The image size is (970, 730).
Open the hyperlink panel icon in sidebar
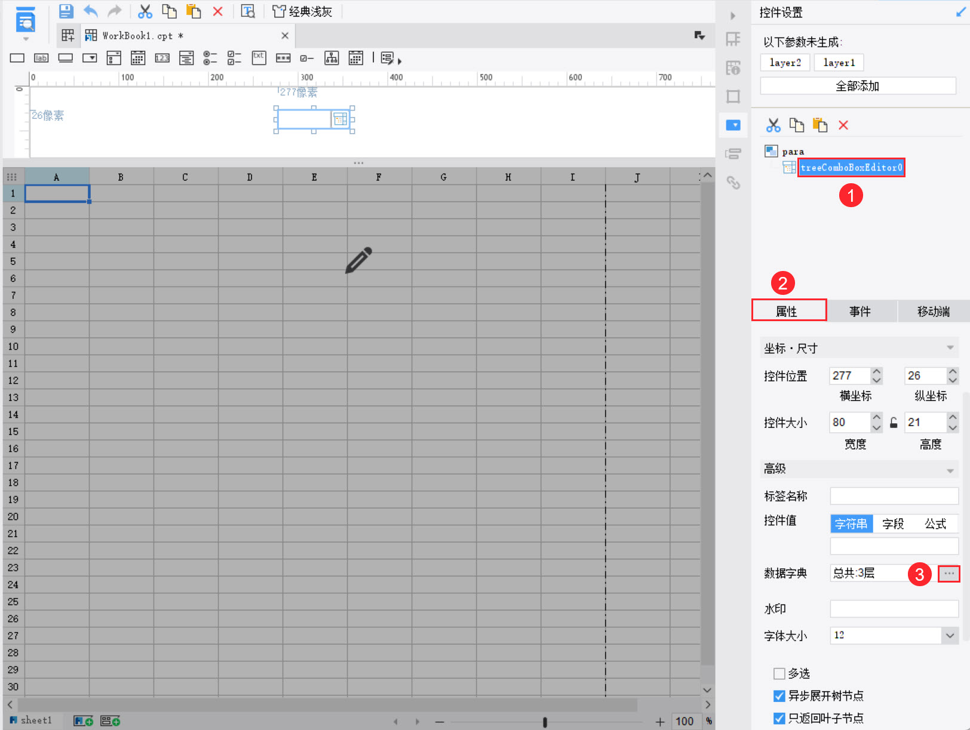point(733,182)
